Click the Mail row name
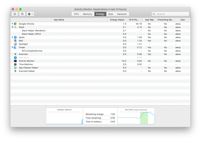 pyautogui.click(x=21, y=41)
